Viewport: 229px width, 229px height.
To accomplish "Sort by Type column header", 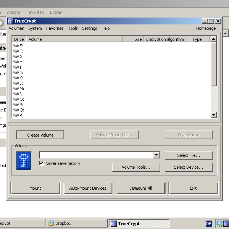I will click(200, 39).
